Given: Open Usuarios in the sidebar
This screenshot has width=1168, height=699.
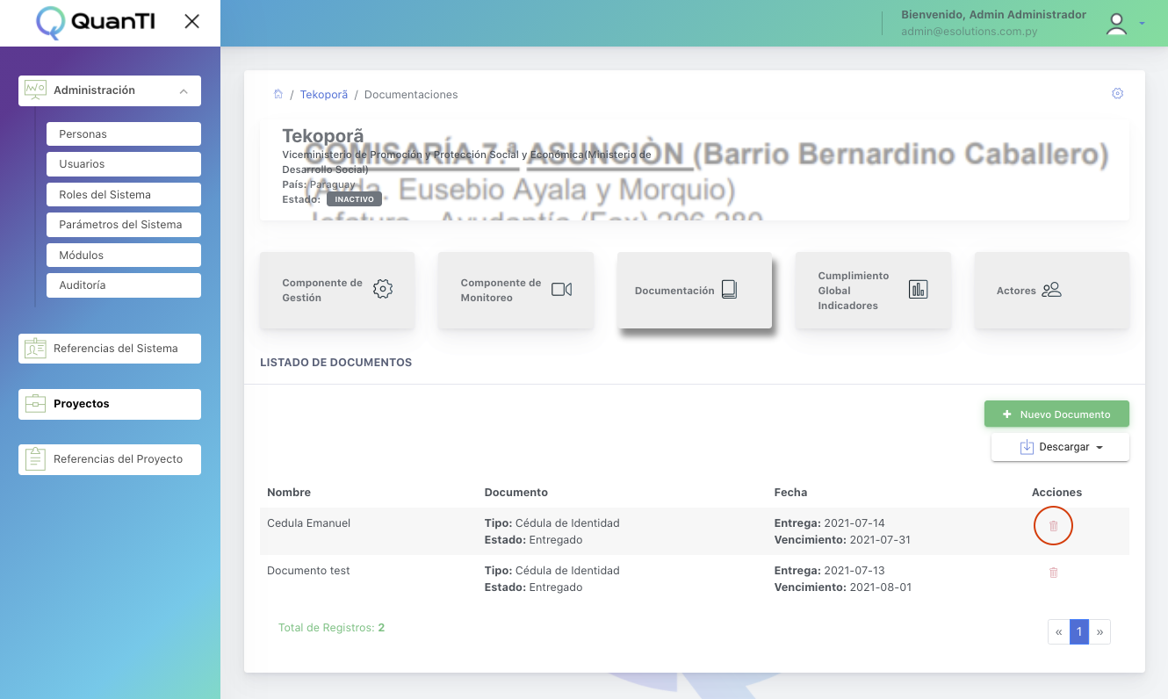Looking at the screenshot, I should tap(124, 164).
